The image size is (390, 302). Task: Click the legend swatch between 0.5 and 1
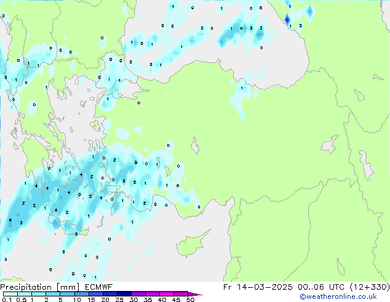(25, 294)
